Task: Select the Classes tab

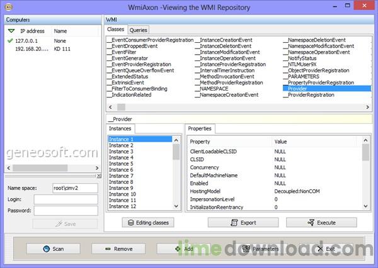Action: click(115, 30)
